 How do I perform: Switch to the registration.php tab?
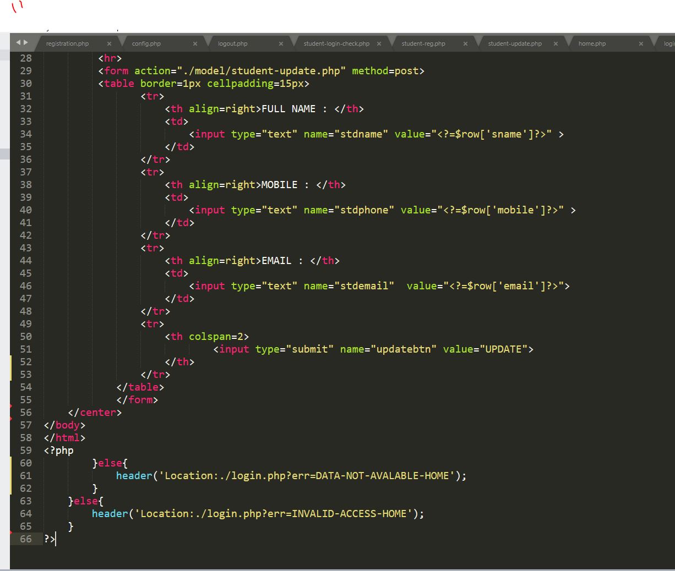pos(67,43)
